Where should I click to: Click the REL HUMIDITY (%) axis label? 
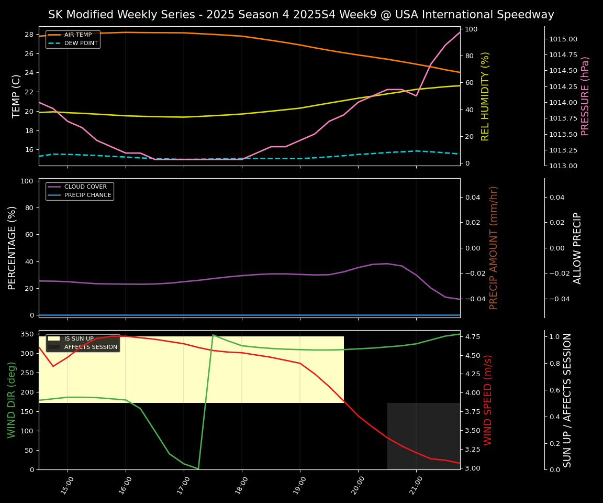[x=485, y=96]
